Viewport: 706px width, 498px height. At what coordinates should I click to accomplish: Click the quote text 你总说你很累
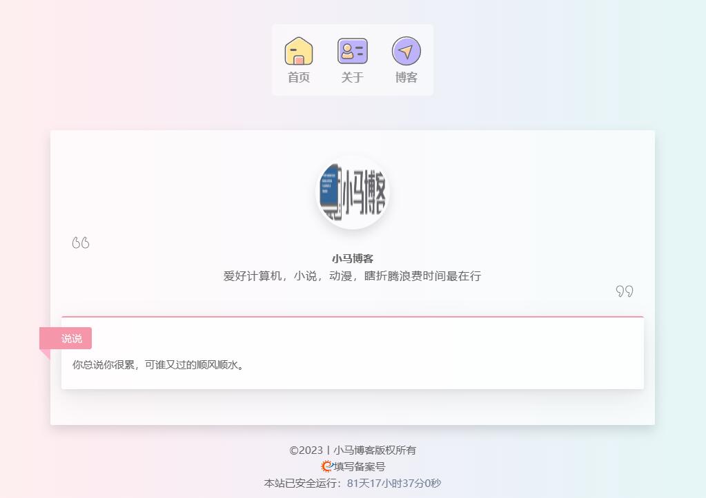(x=159, y=364)
